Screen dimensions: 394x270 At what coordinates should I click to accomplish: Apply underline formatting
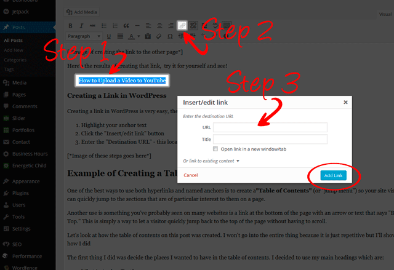[109, 36]
